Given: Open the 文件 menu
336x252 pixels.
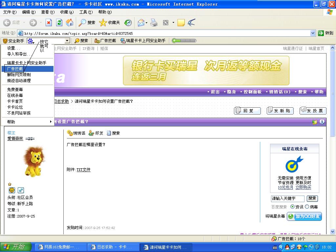Looking at the screenshot, I should click(10, 12).
